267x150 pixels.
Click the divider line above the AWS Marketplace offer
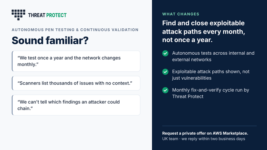(209, 126)
